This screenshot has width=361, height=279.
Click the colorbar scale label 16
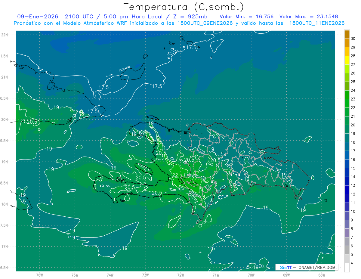(353, 160)
